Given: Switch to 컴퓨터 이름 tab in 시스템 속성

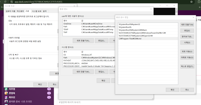Looking at the screenshot, I should [x=11, y=11].
